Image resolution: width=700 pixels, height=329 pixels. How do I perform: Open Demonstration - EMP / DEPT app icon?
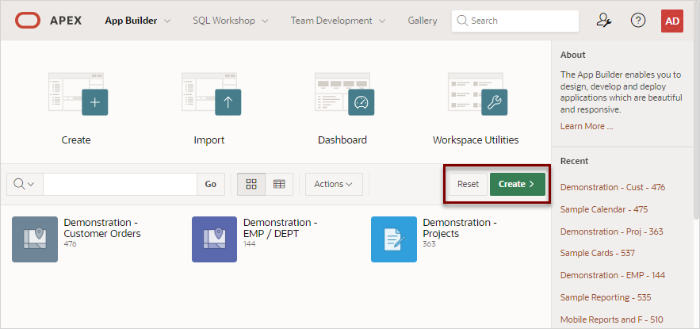pos(214,239)
